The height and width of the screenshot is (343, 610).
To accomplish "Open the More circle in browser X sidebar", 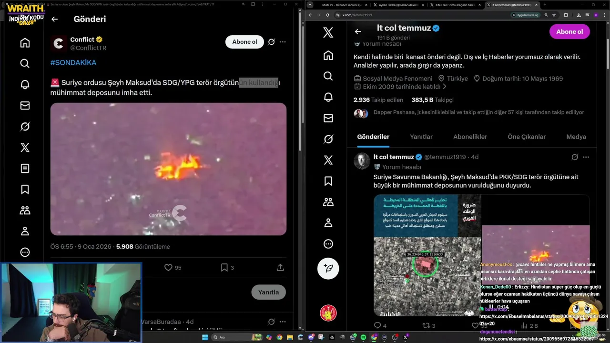I will tap(328, 244).
